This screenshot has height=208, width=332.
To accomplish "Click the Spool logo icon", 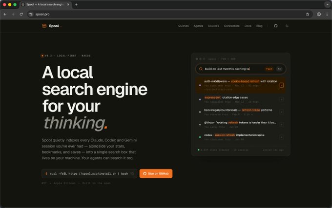I will pyautogui.click(x=44, y=26).
